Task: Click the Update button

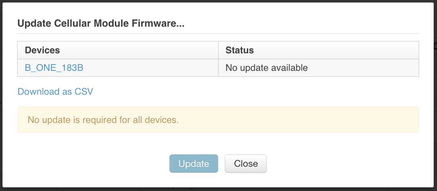Action: click(194, 164)
